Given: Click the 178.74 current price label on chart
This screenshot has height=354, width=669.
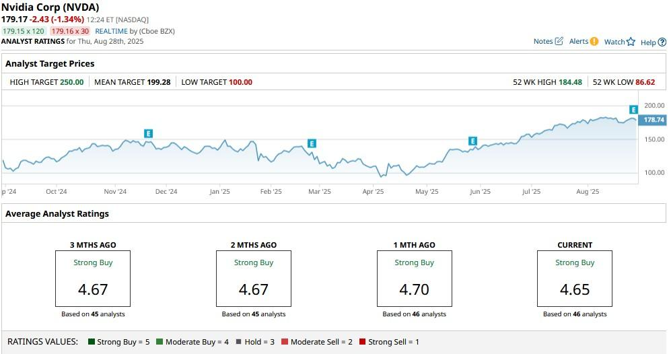Looking at the screenshot, I should click(654, 119).
